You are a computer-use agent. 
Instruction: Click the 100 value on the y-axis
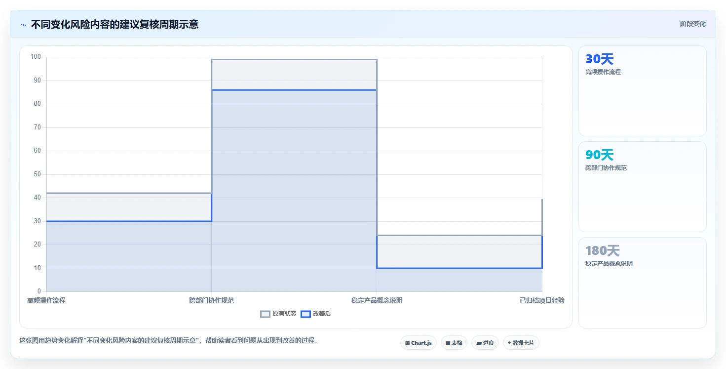36,57
